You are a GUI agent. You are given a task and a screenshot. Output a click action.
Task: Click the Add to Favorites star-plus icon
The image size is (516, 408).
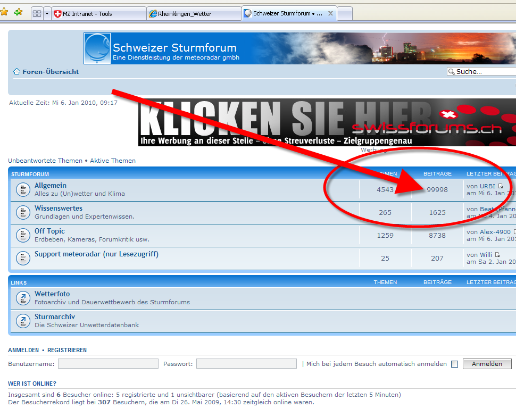(19, 13)
